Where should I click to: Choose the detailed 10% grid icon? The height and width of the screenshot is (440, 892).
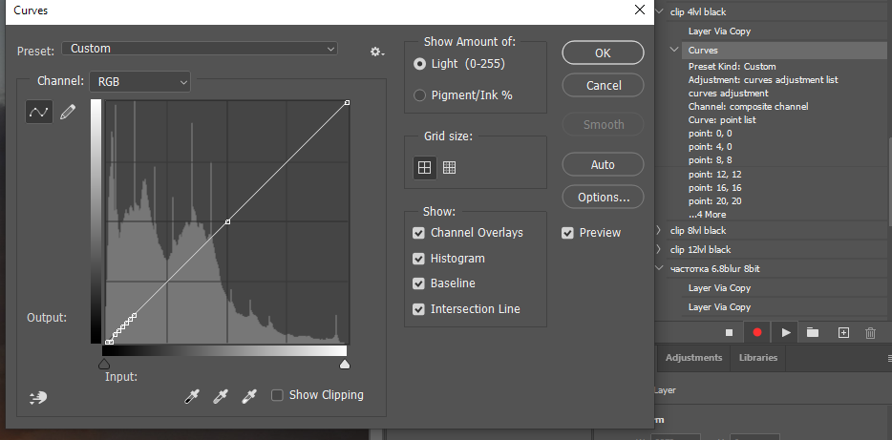[x=450, y=168]
